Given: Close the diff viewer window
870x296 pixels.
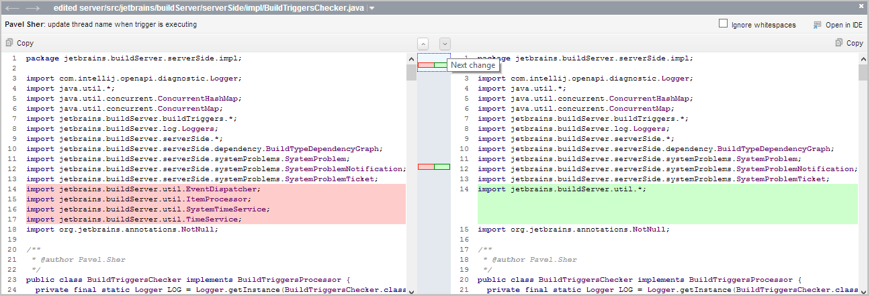Looking at the screenshot, I should tap(861, 6).
